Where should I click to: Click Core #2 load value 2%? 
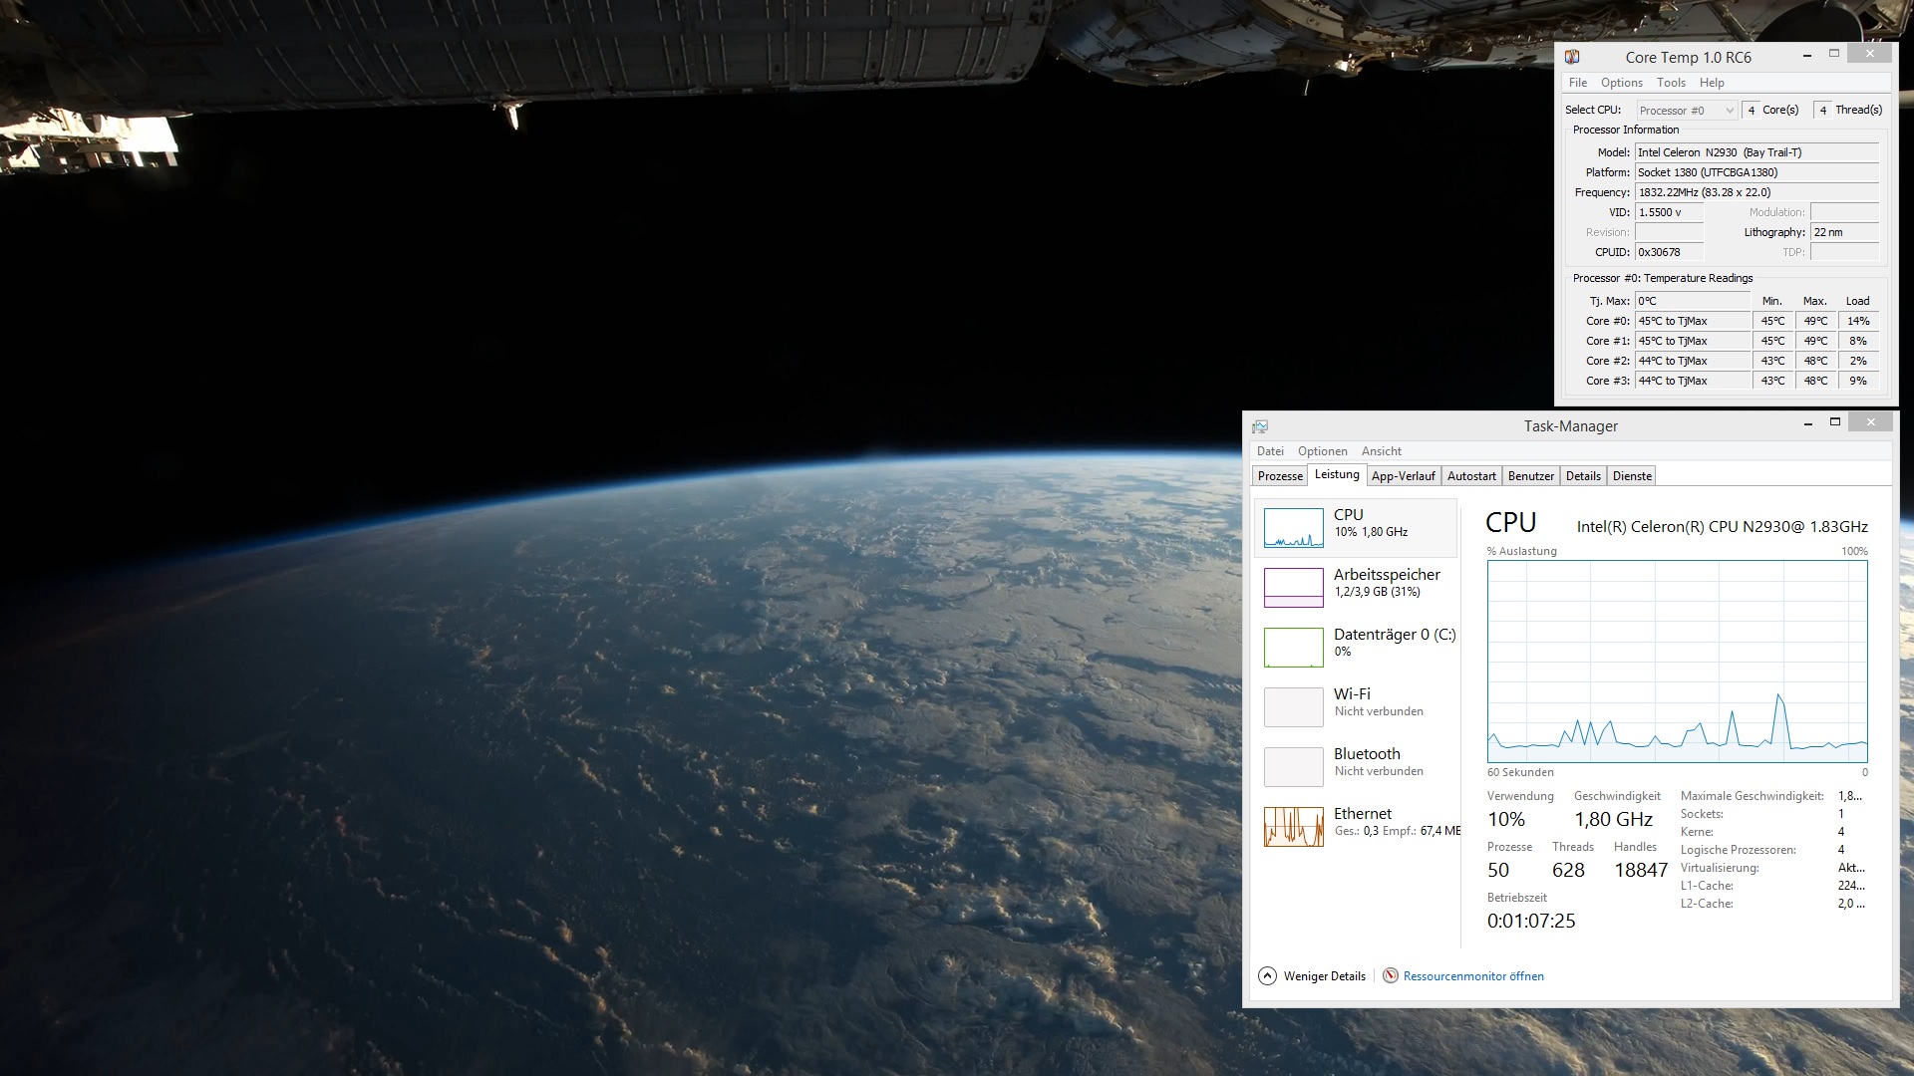pyautogui.click(x=1858, y=361)
